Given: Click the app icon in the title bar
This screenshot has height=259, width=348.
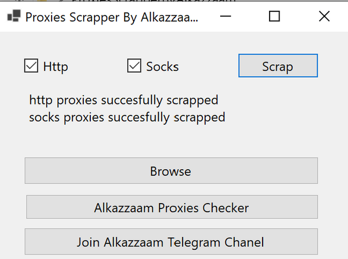Looking at the screenshot, I should pos(14,16).
